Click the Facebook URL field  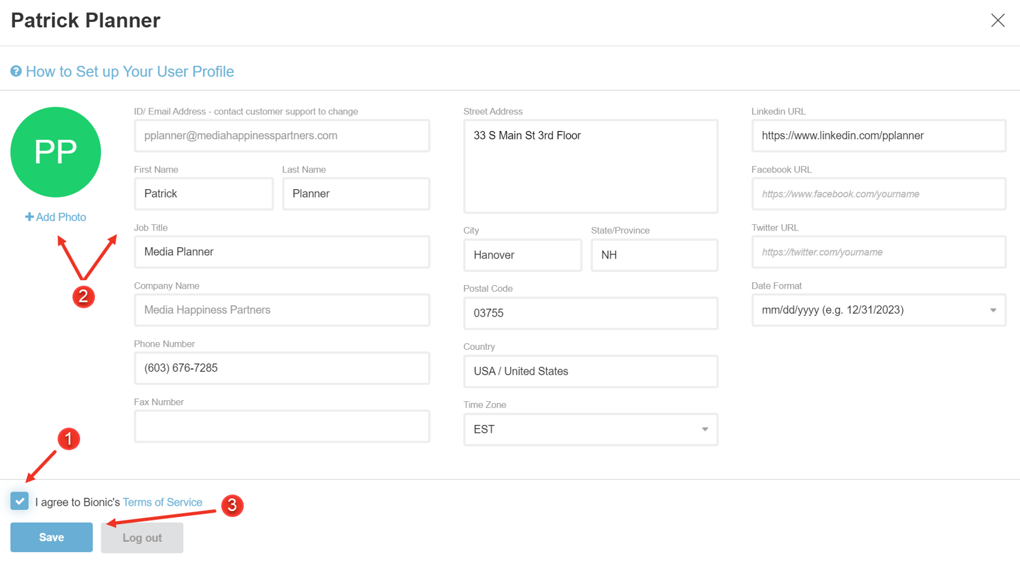[879, 194]
